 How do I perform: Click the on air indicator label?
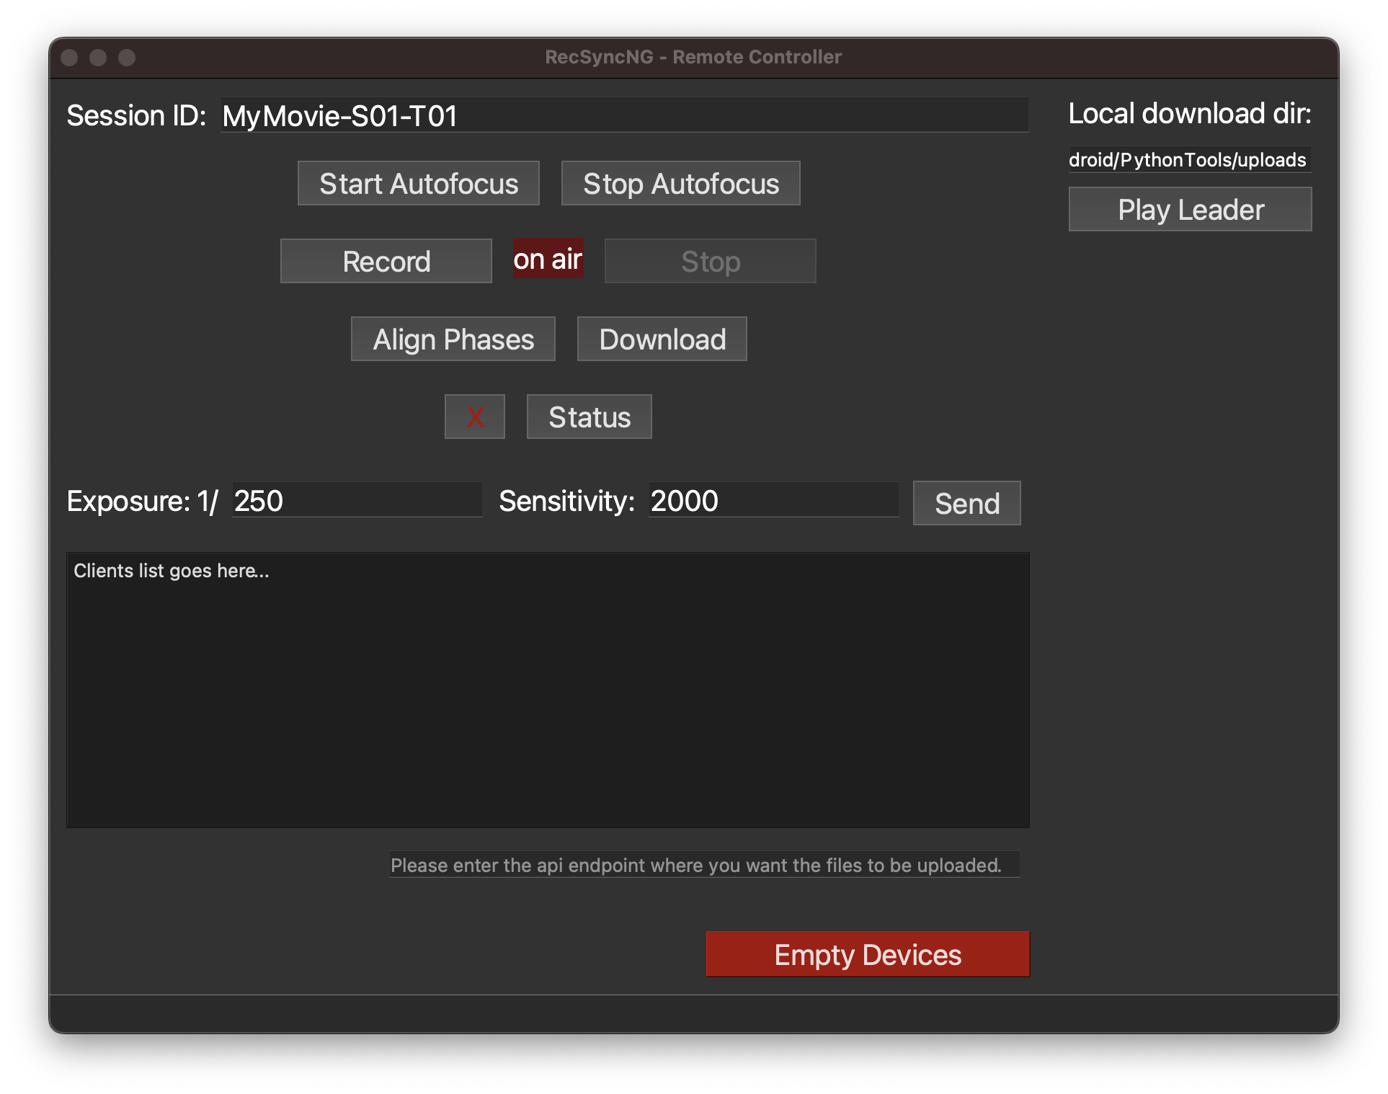coord(548,259)
